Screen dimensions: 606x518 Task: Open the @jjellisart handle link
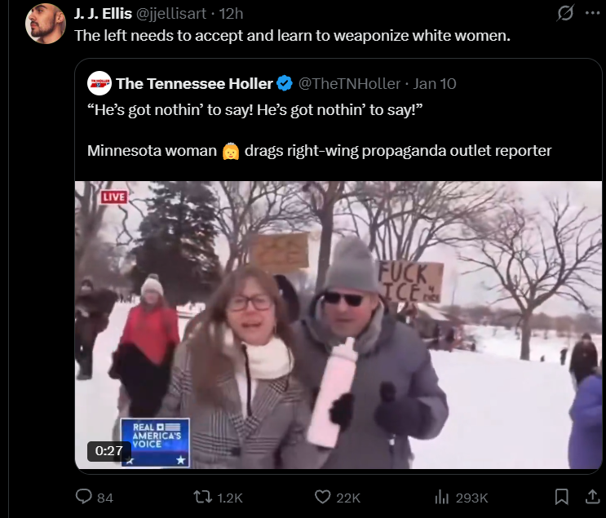click(x=171, y=14)
